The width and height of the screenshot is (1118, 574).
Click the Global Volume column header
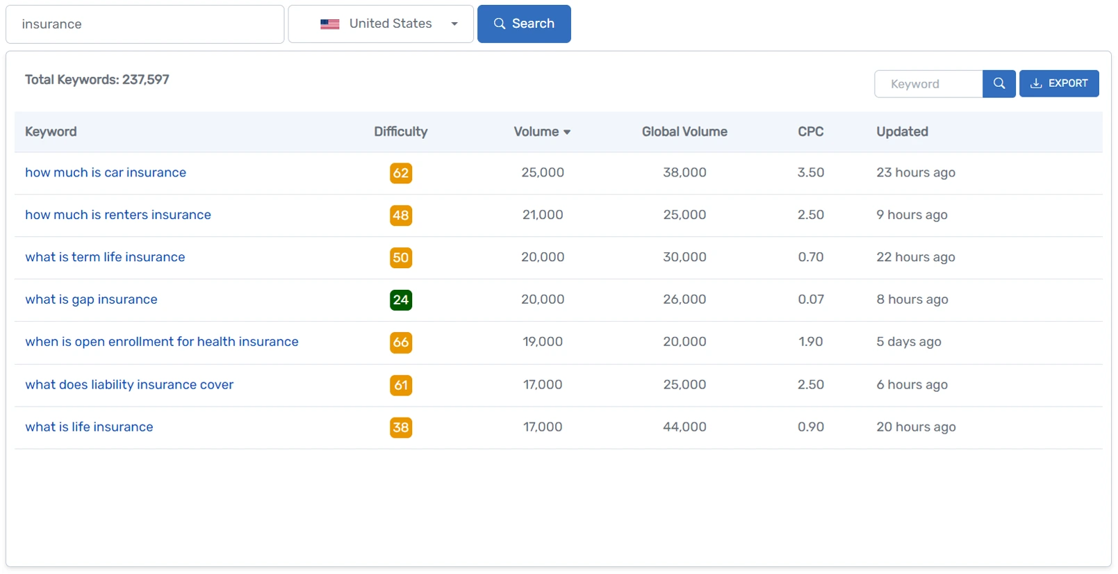click(684, 131)
